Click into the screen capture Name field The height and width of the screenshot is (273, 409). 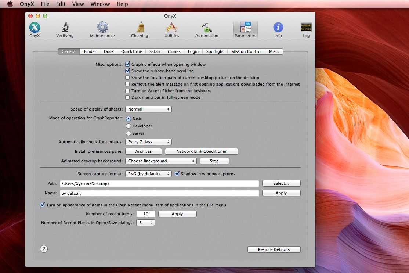[x=159, y=193]
